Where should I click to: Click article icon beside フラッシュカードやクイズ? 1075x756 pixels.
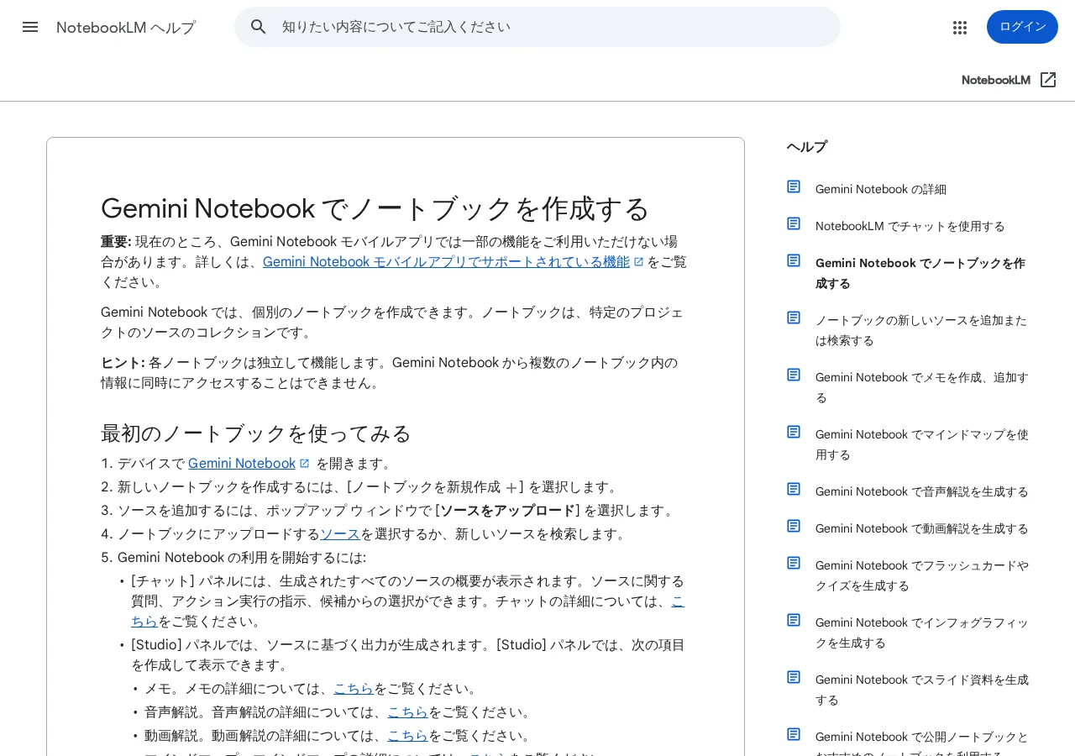click(x=794, y=563)
